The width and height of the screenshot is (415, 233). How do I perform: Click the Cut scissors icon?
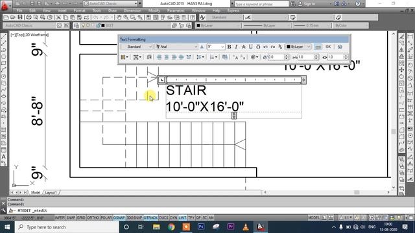[x=58, y=17]
